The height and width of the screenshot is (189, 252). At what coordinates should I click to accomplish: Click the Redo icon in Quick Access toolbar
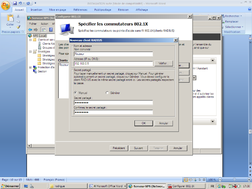[28, 3]
